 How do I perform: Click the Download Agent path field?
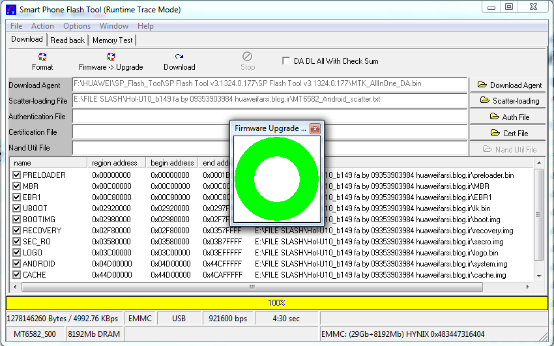click(x=270, y=85)
